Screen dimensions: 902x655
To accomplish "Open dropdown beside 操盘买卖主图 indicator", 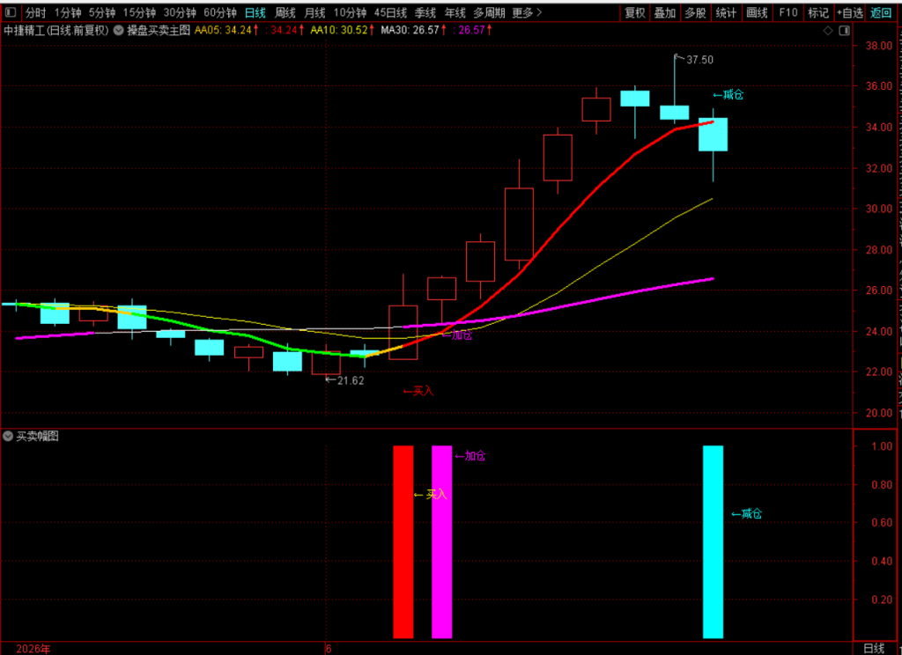I will (x=119, y=31).
